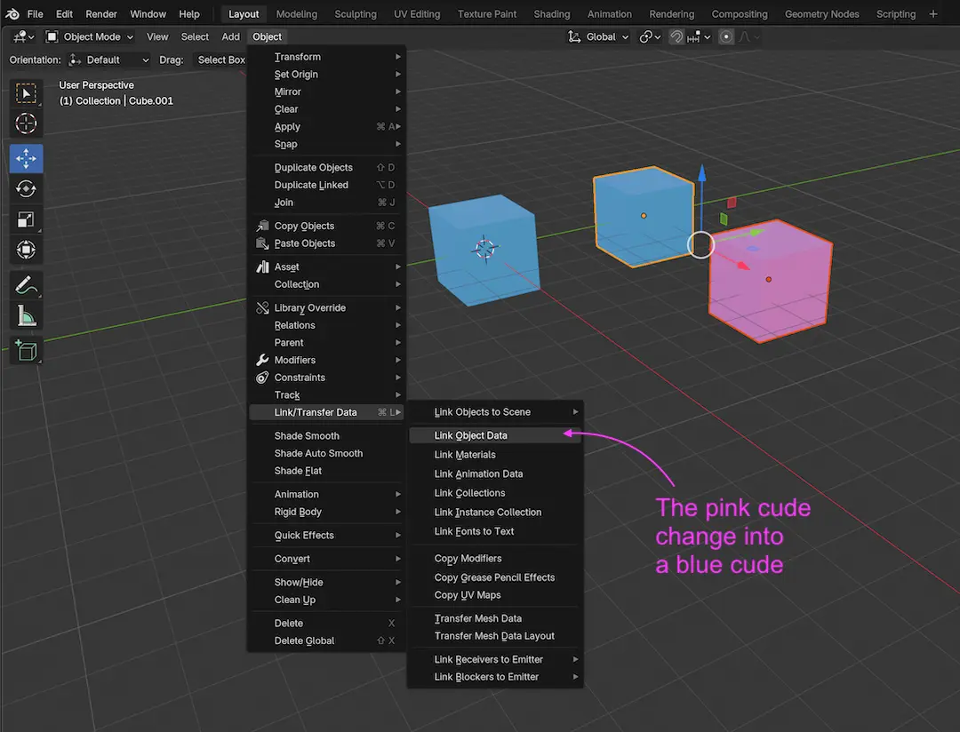Choose Join from Object menu
This screenshot has height=732, width=960.
(327, 203)
